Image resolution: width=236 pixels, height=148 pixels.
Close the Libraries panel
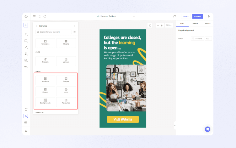pyautogui.click(x=74, y=26)
